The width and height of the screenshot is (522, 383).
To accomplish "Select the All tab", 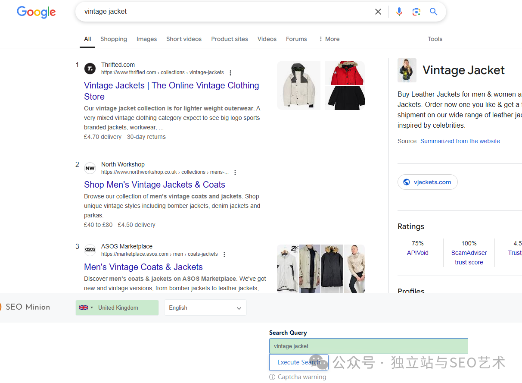I will pos(87,39).
